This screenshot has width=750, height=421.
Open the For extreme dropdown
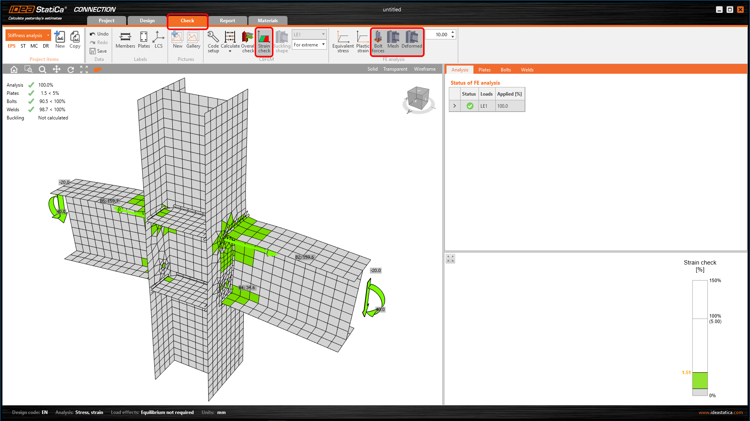[x=309, y=45]
